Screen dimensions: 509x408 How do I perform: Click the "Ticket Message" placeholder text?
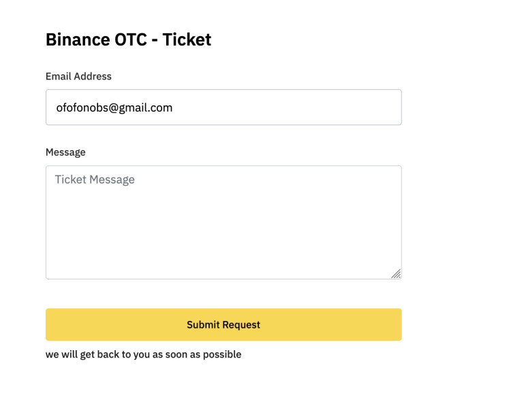coord(95,180)
